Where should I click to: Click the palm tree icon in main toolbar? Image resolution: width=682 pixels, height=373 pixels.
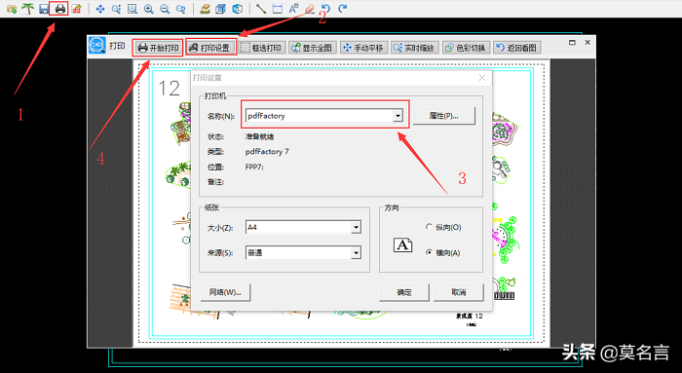[x=28, y=9]
